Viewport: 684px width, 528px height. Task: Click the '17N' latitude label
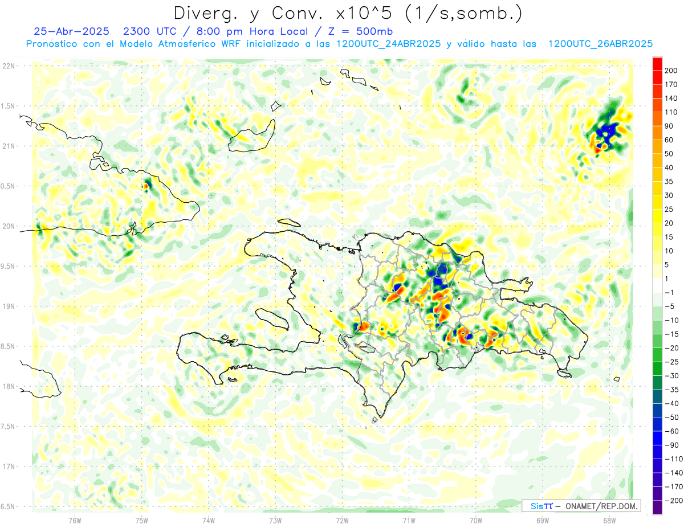click(8, 466)
